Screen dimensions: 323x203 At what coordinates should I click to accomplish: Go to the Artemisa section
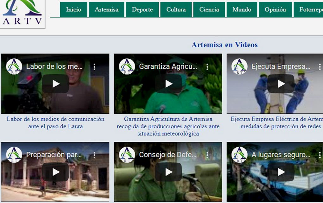(x=106, y=9)
